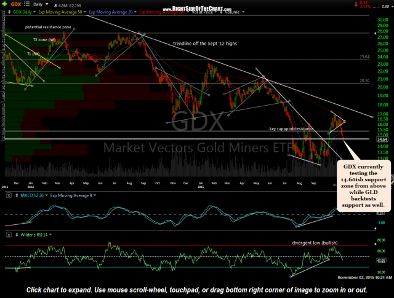Image resolution: width=394 pixels, height=298 pixels.
Task: Close the MACD indicator pane
Action: 9,195
